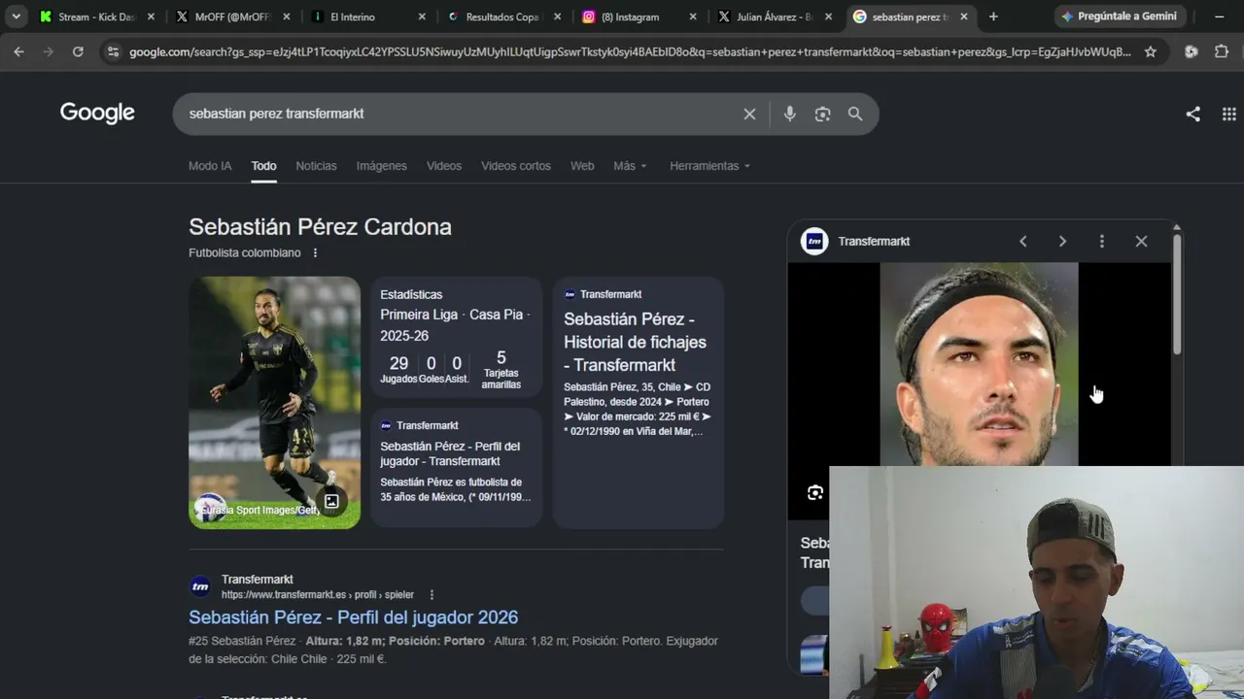Close the Instagram tab
Screen dimensions: 1244x699
click(x=692, y=17)
